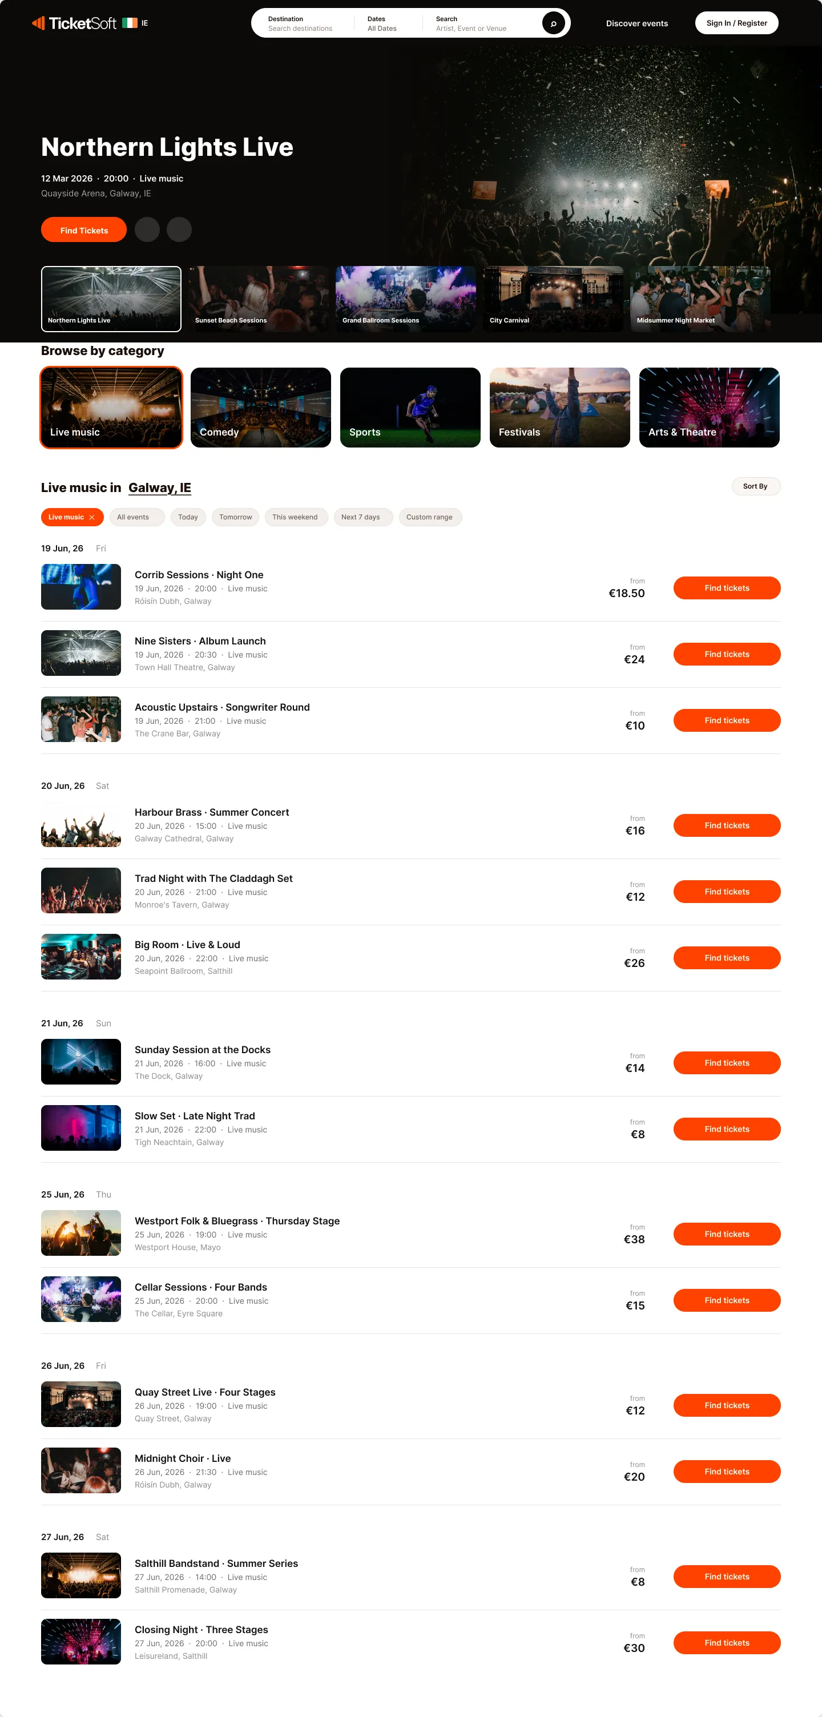822x1717 pixels.
Task: Open Discover events in navigation
Action: pos(636,23)
